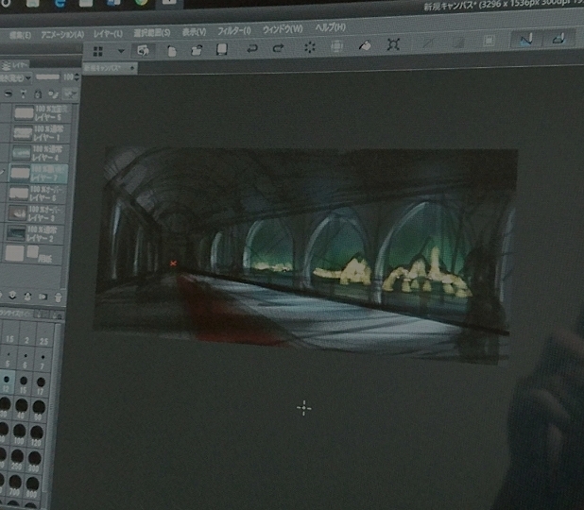Select brush size 17 preset
The width and height of the screenshot is (584, 510).
[40, 382]
